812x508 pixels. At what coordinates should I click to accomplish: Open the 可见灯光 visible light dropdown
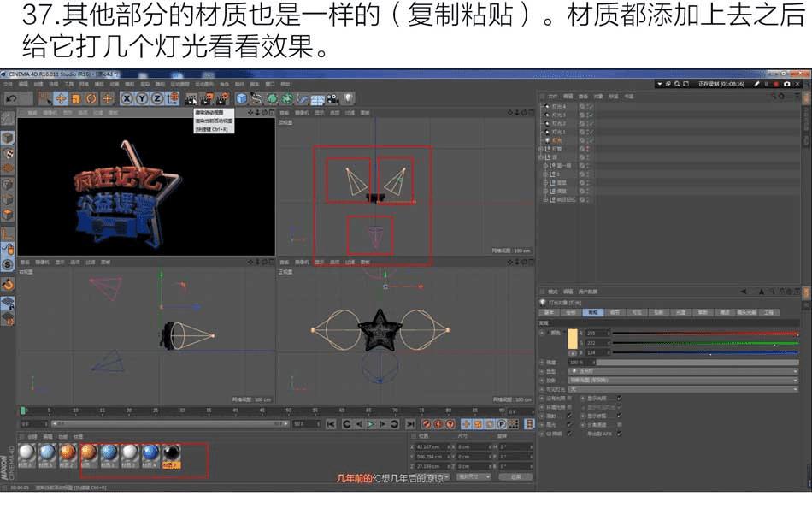coord(683,389)
